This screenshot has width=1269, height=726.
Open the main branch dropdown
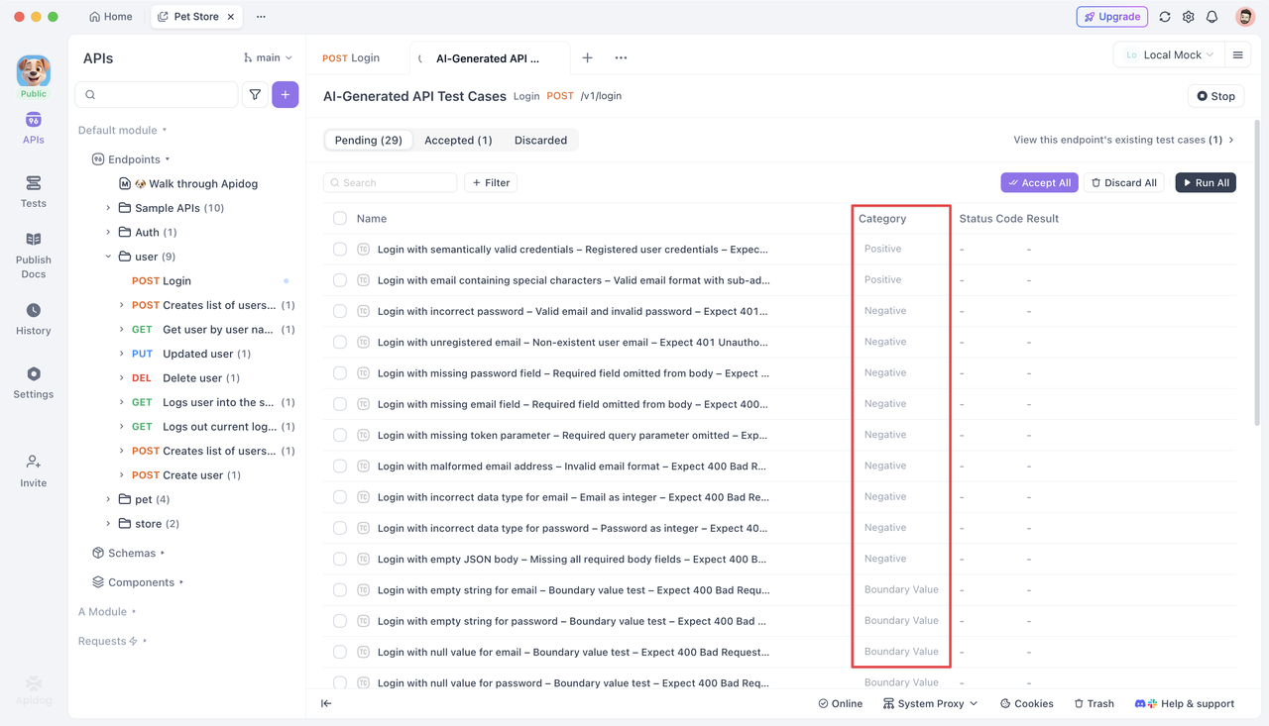click(x=268, y=58)
